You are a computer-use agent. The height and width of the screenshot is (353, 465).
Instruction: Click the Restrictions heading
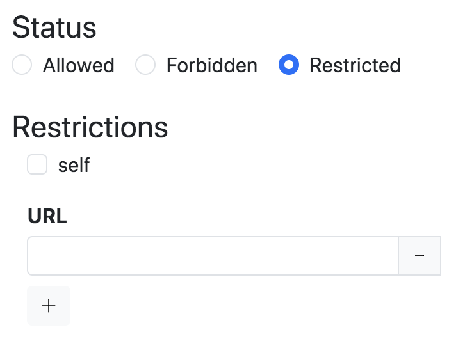90,127
